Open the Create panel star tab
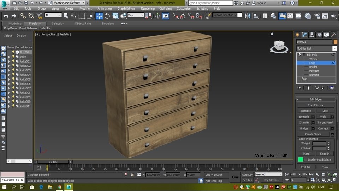339x191 pixels. pos(297,35)
